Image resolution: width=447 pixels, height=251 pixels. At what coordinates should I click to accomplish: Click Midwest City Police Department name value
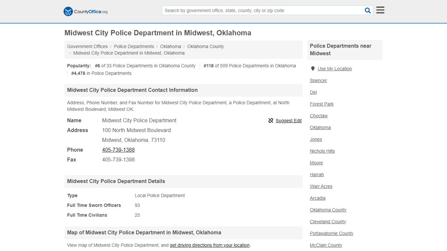(x=139, y=120)
